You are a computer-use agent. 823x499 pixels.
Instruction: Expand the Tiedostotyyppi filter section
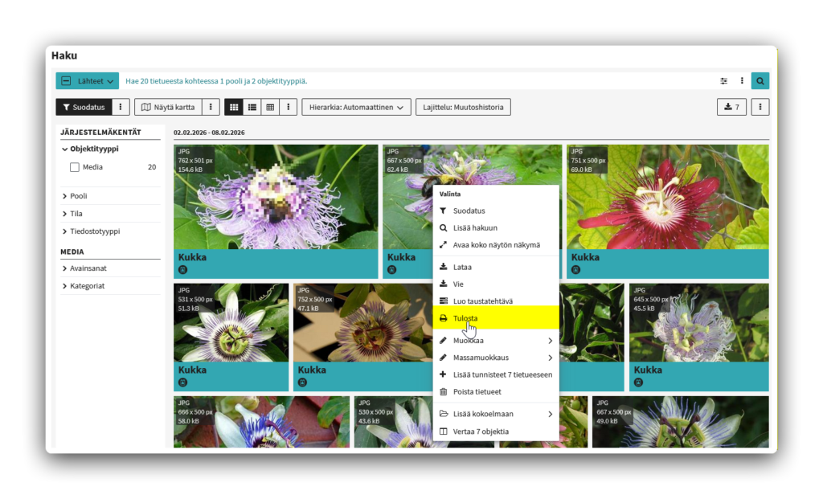[x=94, y=231]
